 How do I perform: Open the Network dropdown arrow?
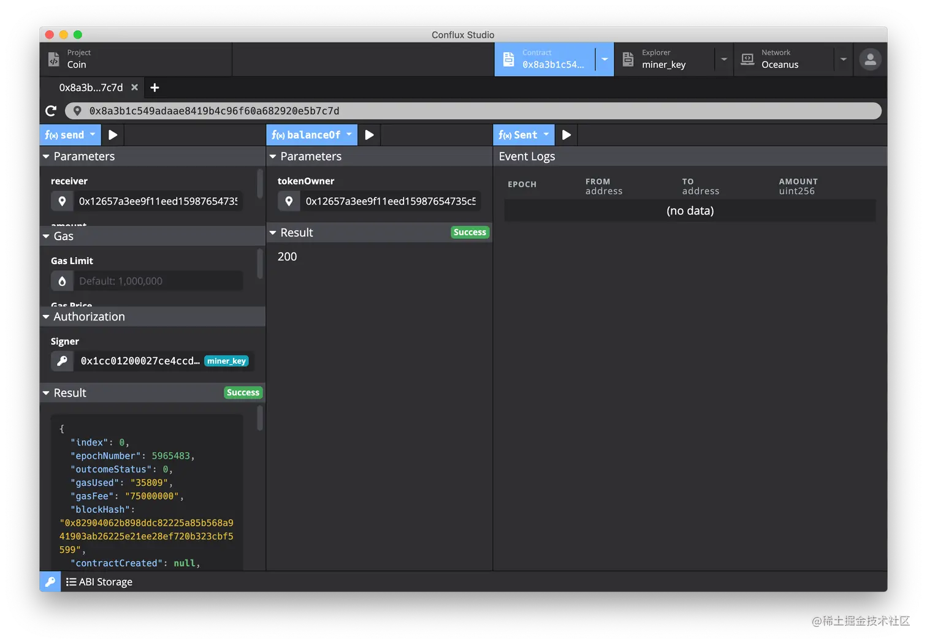coord(844,59)
